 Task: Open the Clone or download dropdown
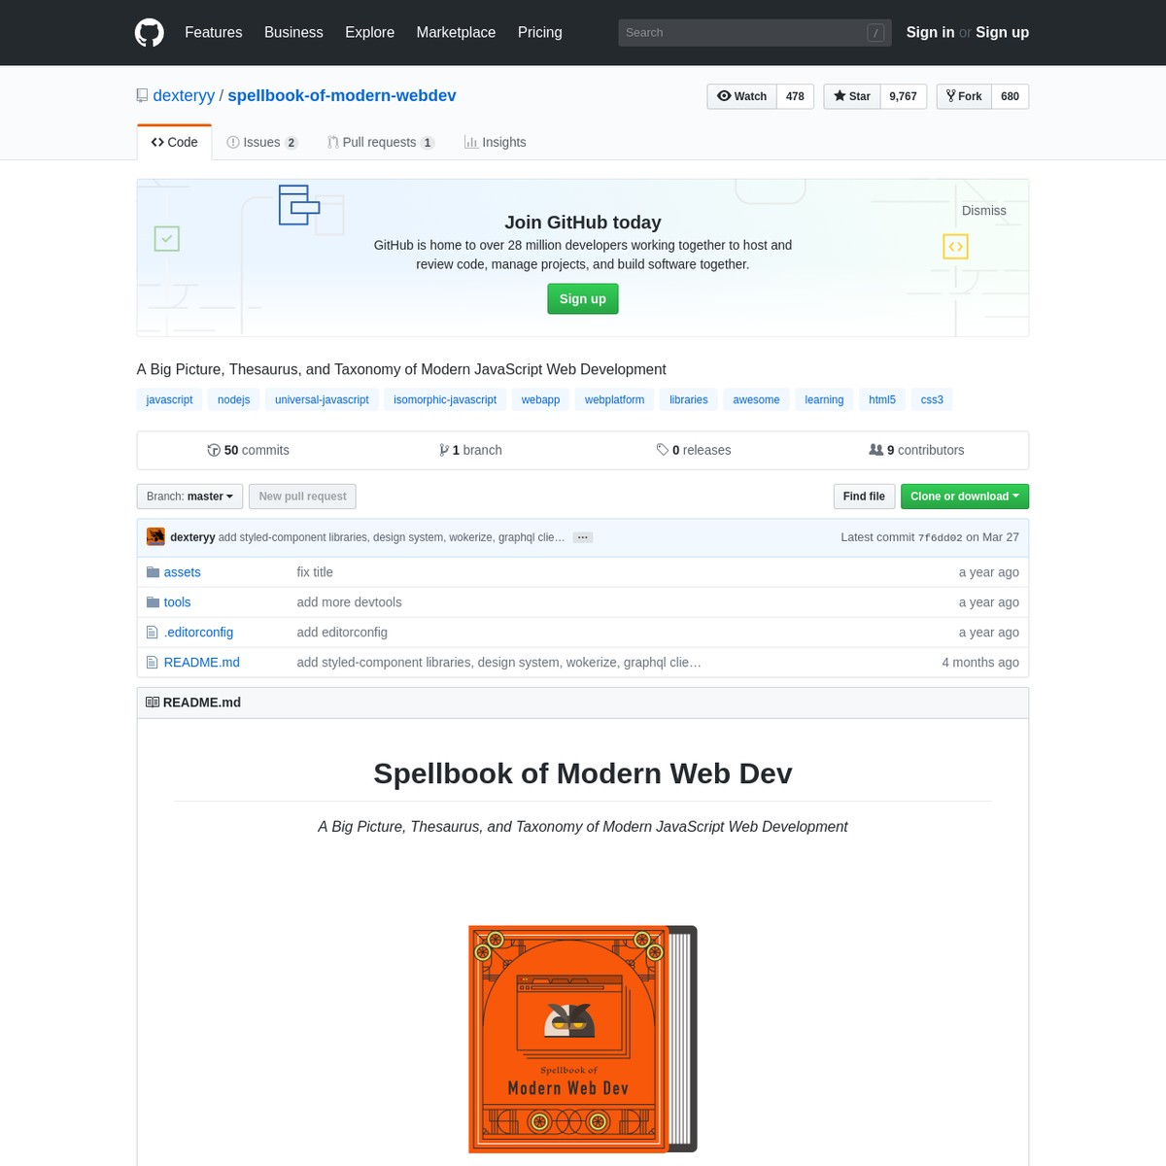pyautogui.click(x=965, y=497)
